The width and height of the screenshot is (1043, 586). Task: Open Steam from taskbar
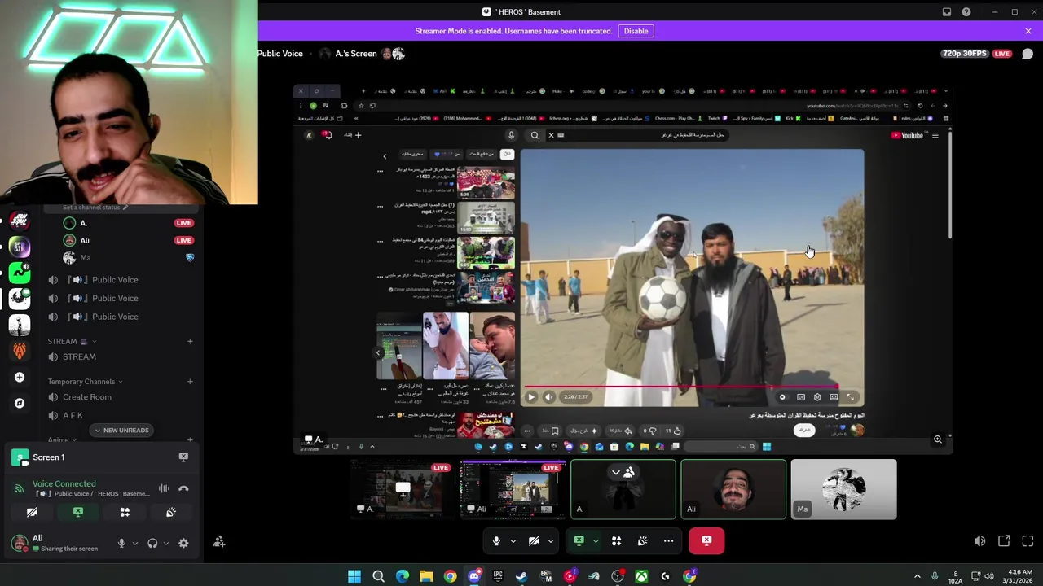tap(521, 576)
